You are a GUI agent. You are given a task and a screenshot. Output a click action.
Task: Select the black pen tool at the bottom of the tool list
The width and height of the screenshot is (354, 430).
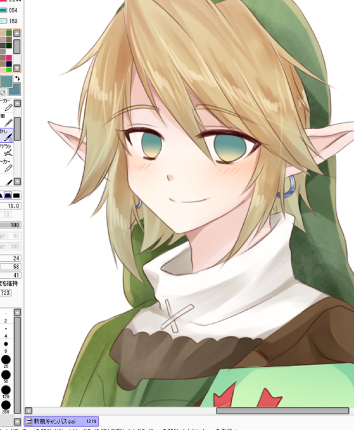[6, 180]
